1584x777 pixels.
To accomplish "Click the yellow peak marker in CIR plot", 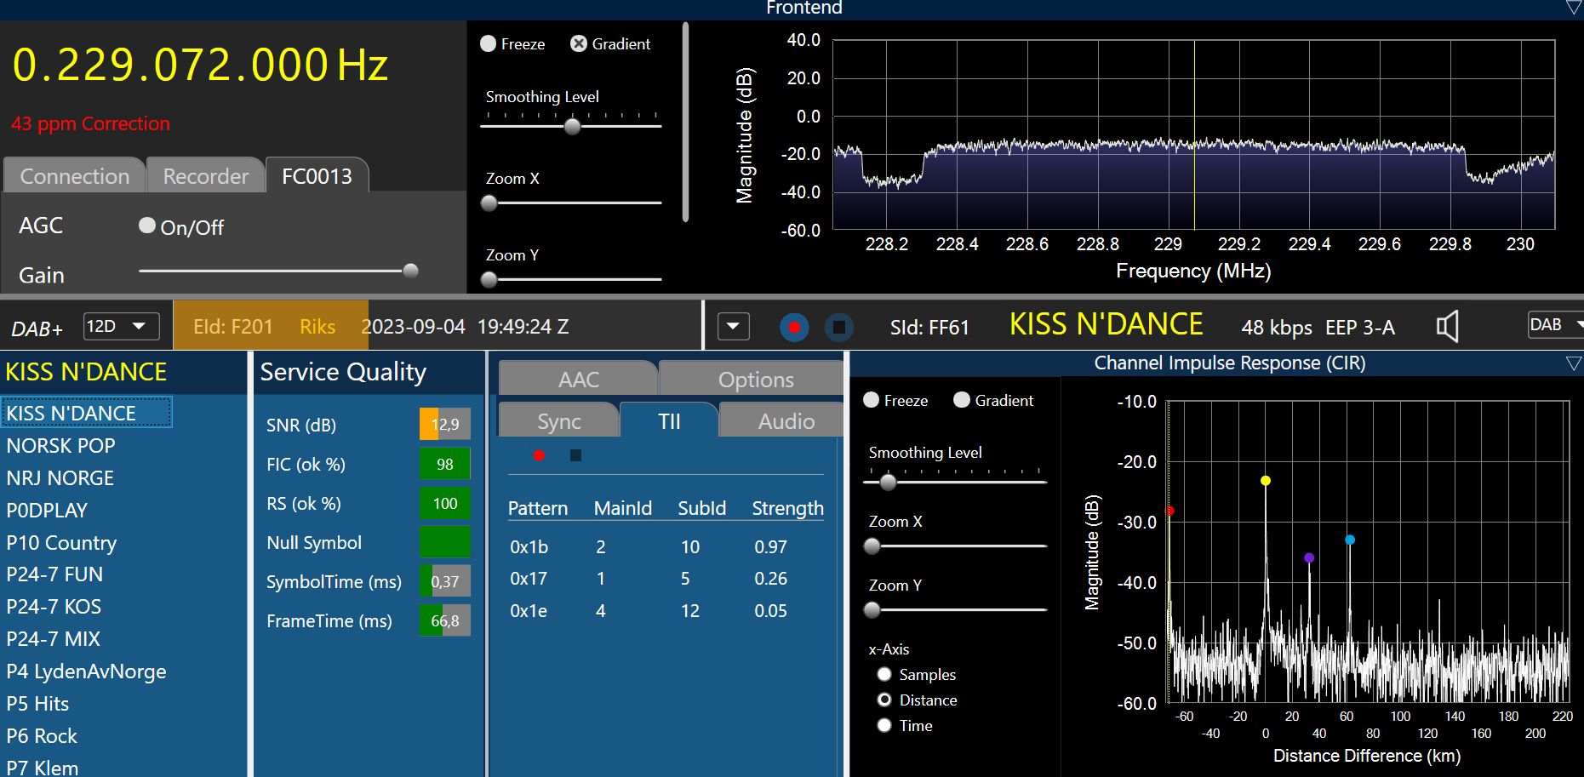I will point(1266,481).
